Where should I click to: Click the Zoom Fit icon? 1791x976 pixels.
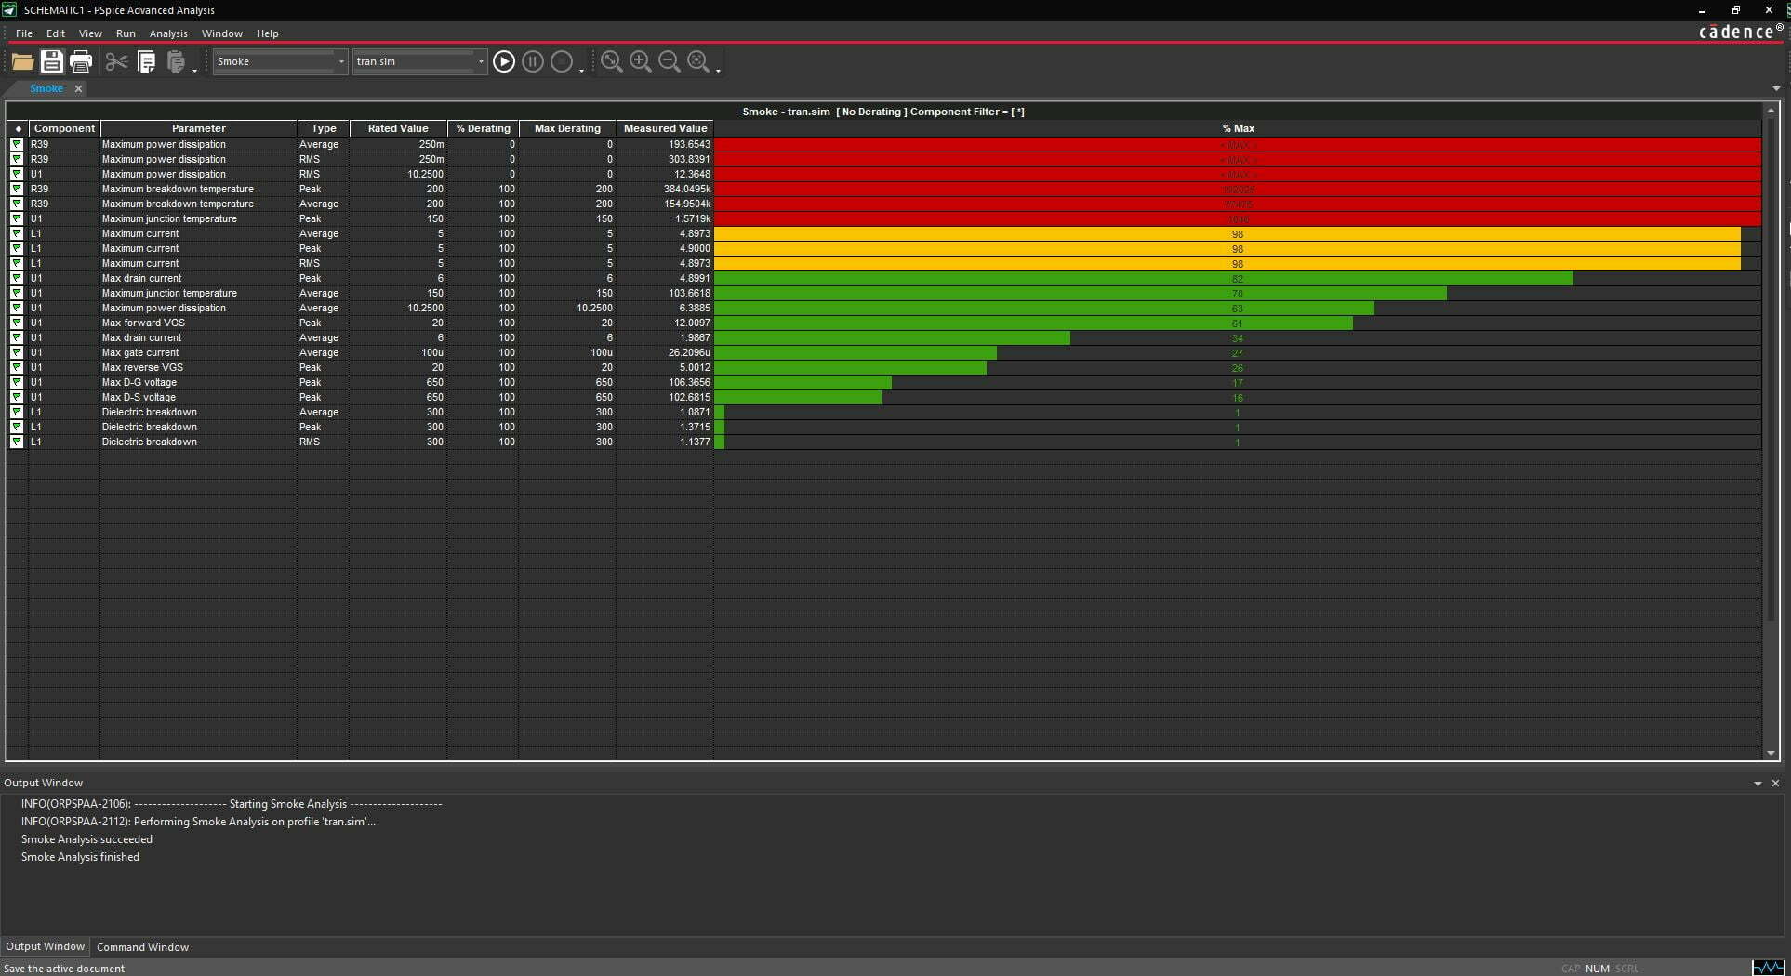(x=697, y=61)
